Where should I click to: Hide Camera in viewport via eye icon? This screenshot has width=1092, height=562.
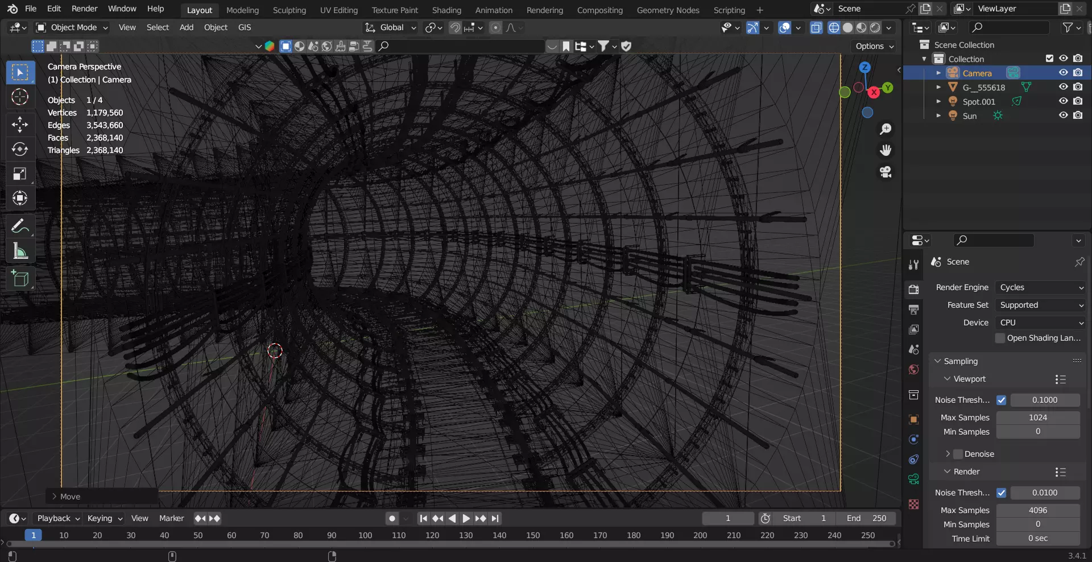tap(1063, 73)
